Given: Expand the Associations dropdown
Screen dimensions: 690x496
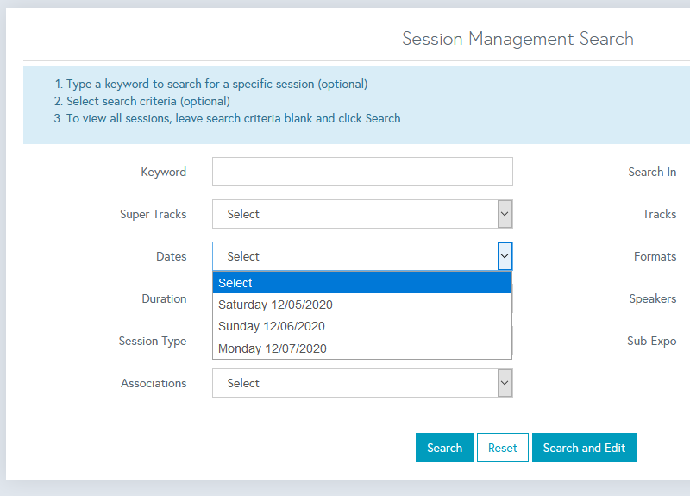Looking at the screenshot, I should pyautogui.click(x=362, y=383).
